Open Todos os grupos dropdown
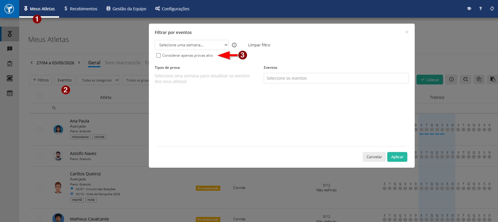498x222 pixels. tap(136, 80)
